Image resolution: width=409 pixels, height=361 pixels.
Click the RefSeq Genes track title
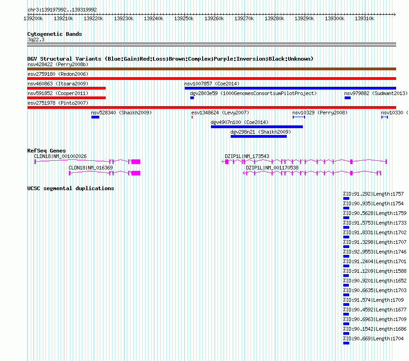tap(46, 151)
